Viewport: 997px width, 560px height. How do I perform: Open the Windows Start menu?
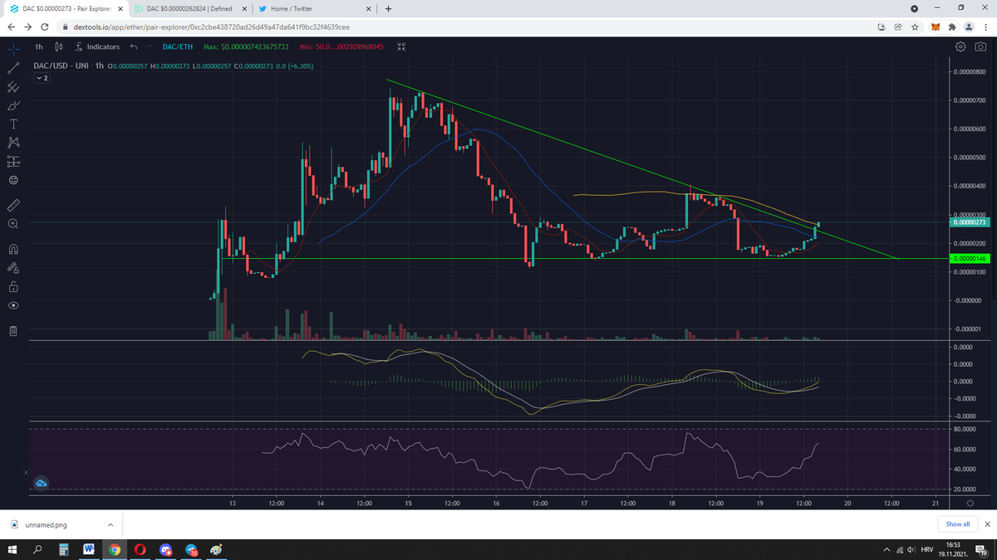[13, 550]
